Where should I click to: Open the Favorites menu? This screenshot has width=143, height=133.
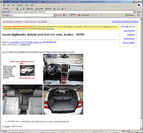20,5
